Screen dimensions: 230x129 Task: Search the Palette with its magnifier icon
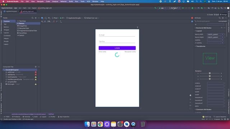click(33, 18)
